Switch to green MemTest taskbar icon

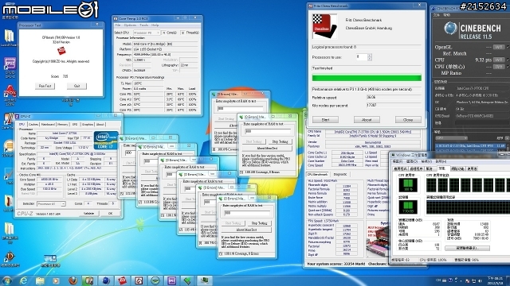[188, 280]
